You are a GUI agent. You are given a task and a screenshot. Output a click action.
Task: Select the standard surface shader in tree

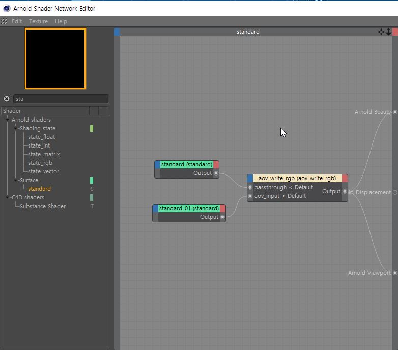pyautogui.click(x=39, y=189)
